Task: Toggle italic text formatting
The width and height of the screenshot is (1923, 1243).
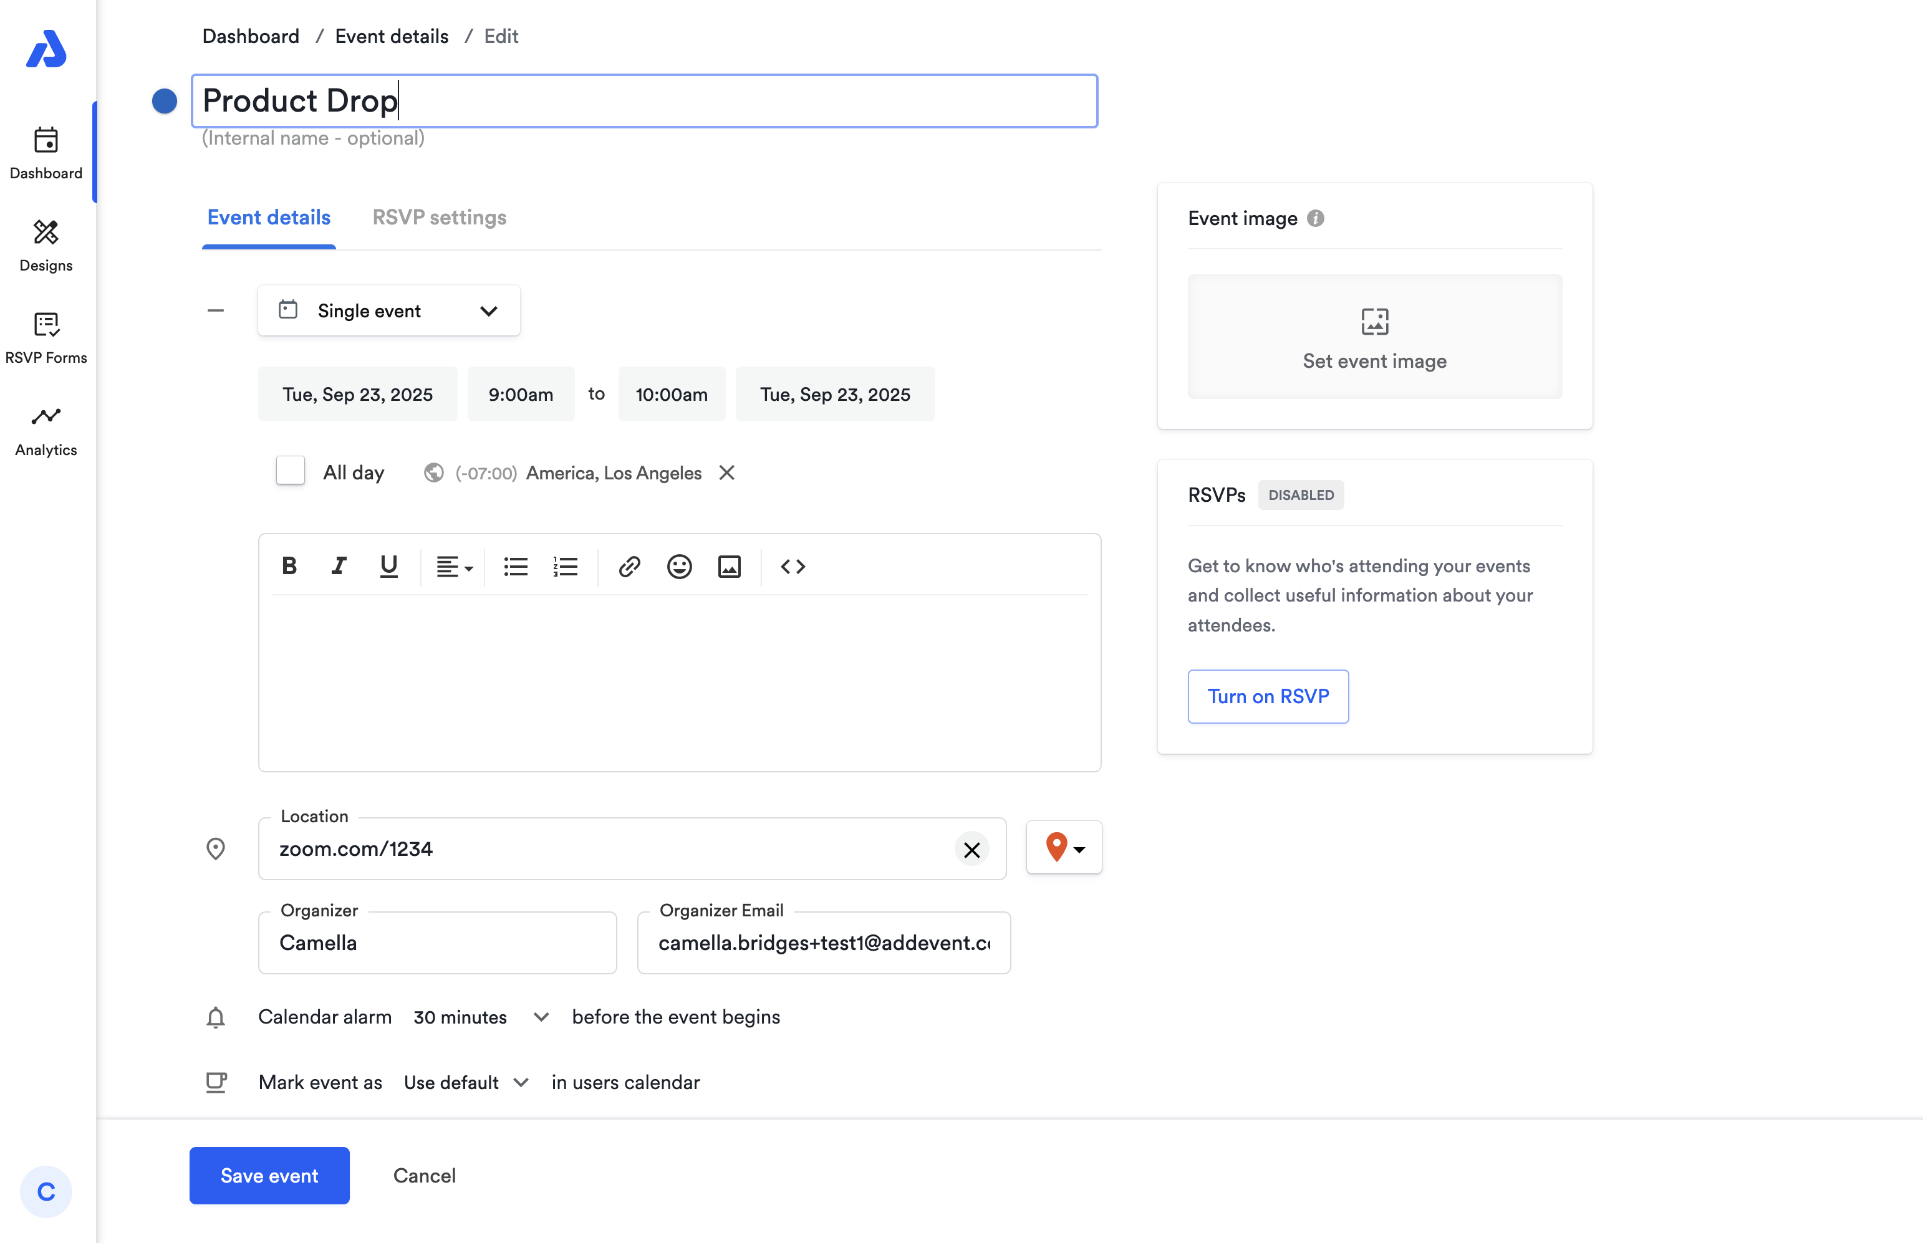Action: coord(339,567)
